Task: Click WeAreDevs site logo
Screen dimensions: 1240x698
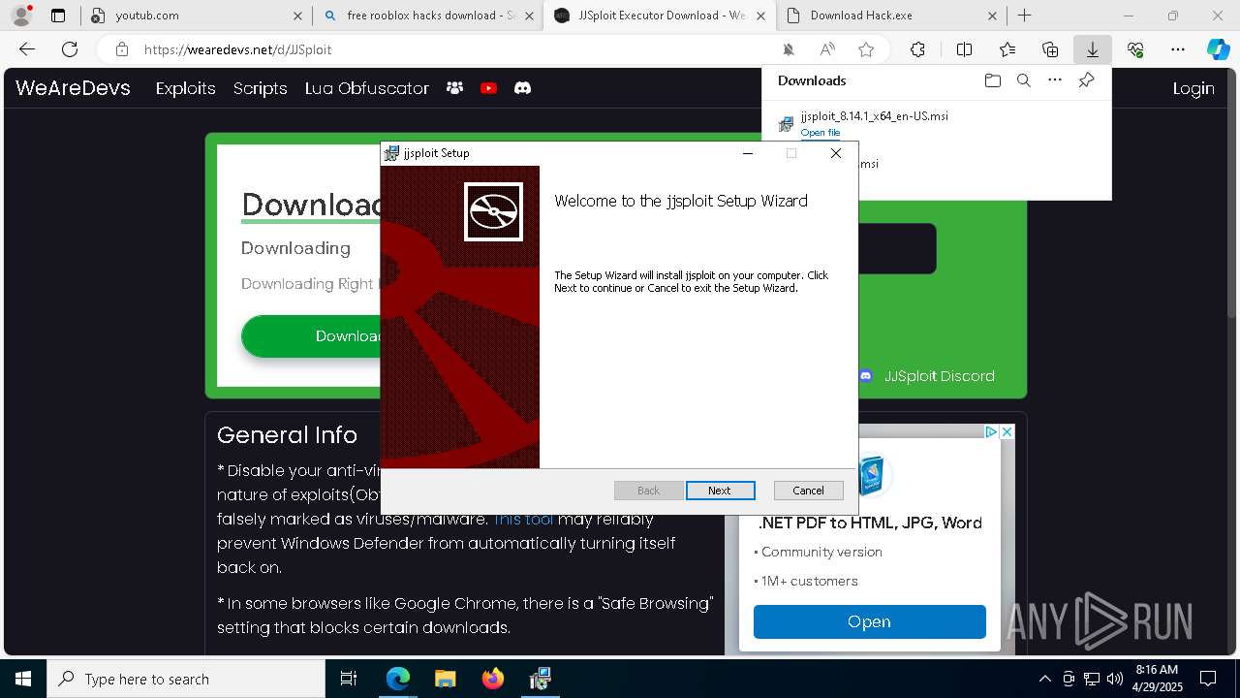Action: pyautogui.click(x=73, y=87)
